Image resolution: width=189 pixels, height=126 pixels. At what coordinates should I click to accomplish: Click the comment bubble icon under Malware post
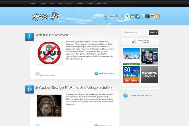pos(37,73)
